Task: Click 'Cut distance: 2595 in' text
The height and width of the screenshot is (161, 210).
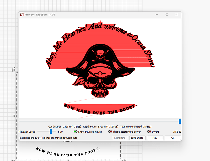Action: [60, 127]
